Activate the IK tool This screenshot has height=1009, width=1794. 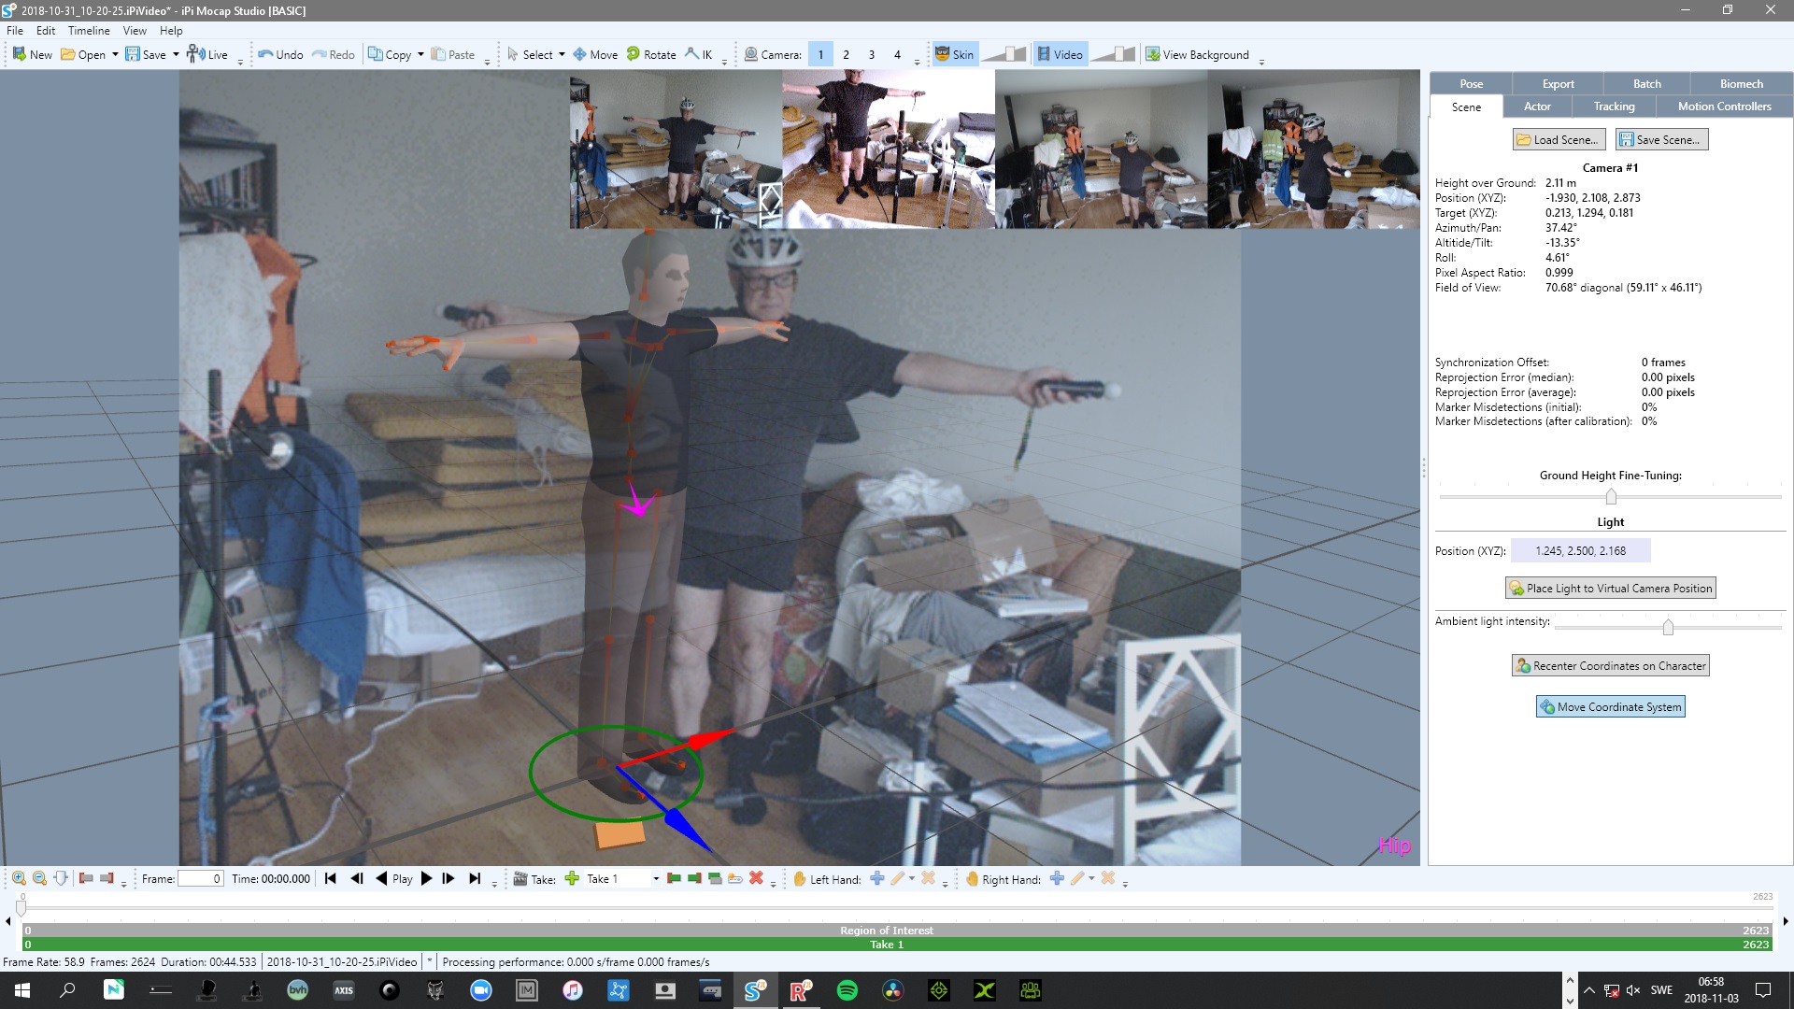coord(699,54)
